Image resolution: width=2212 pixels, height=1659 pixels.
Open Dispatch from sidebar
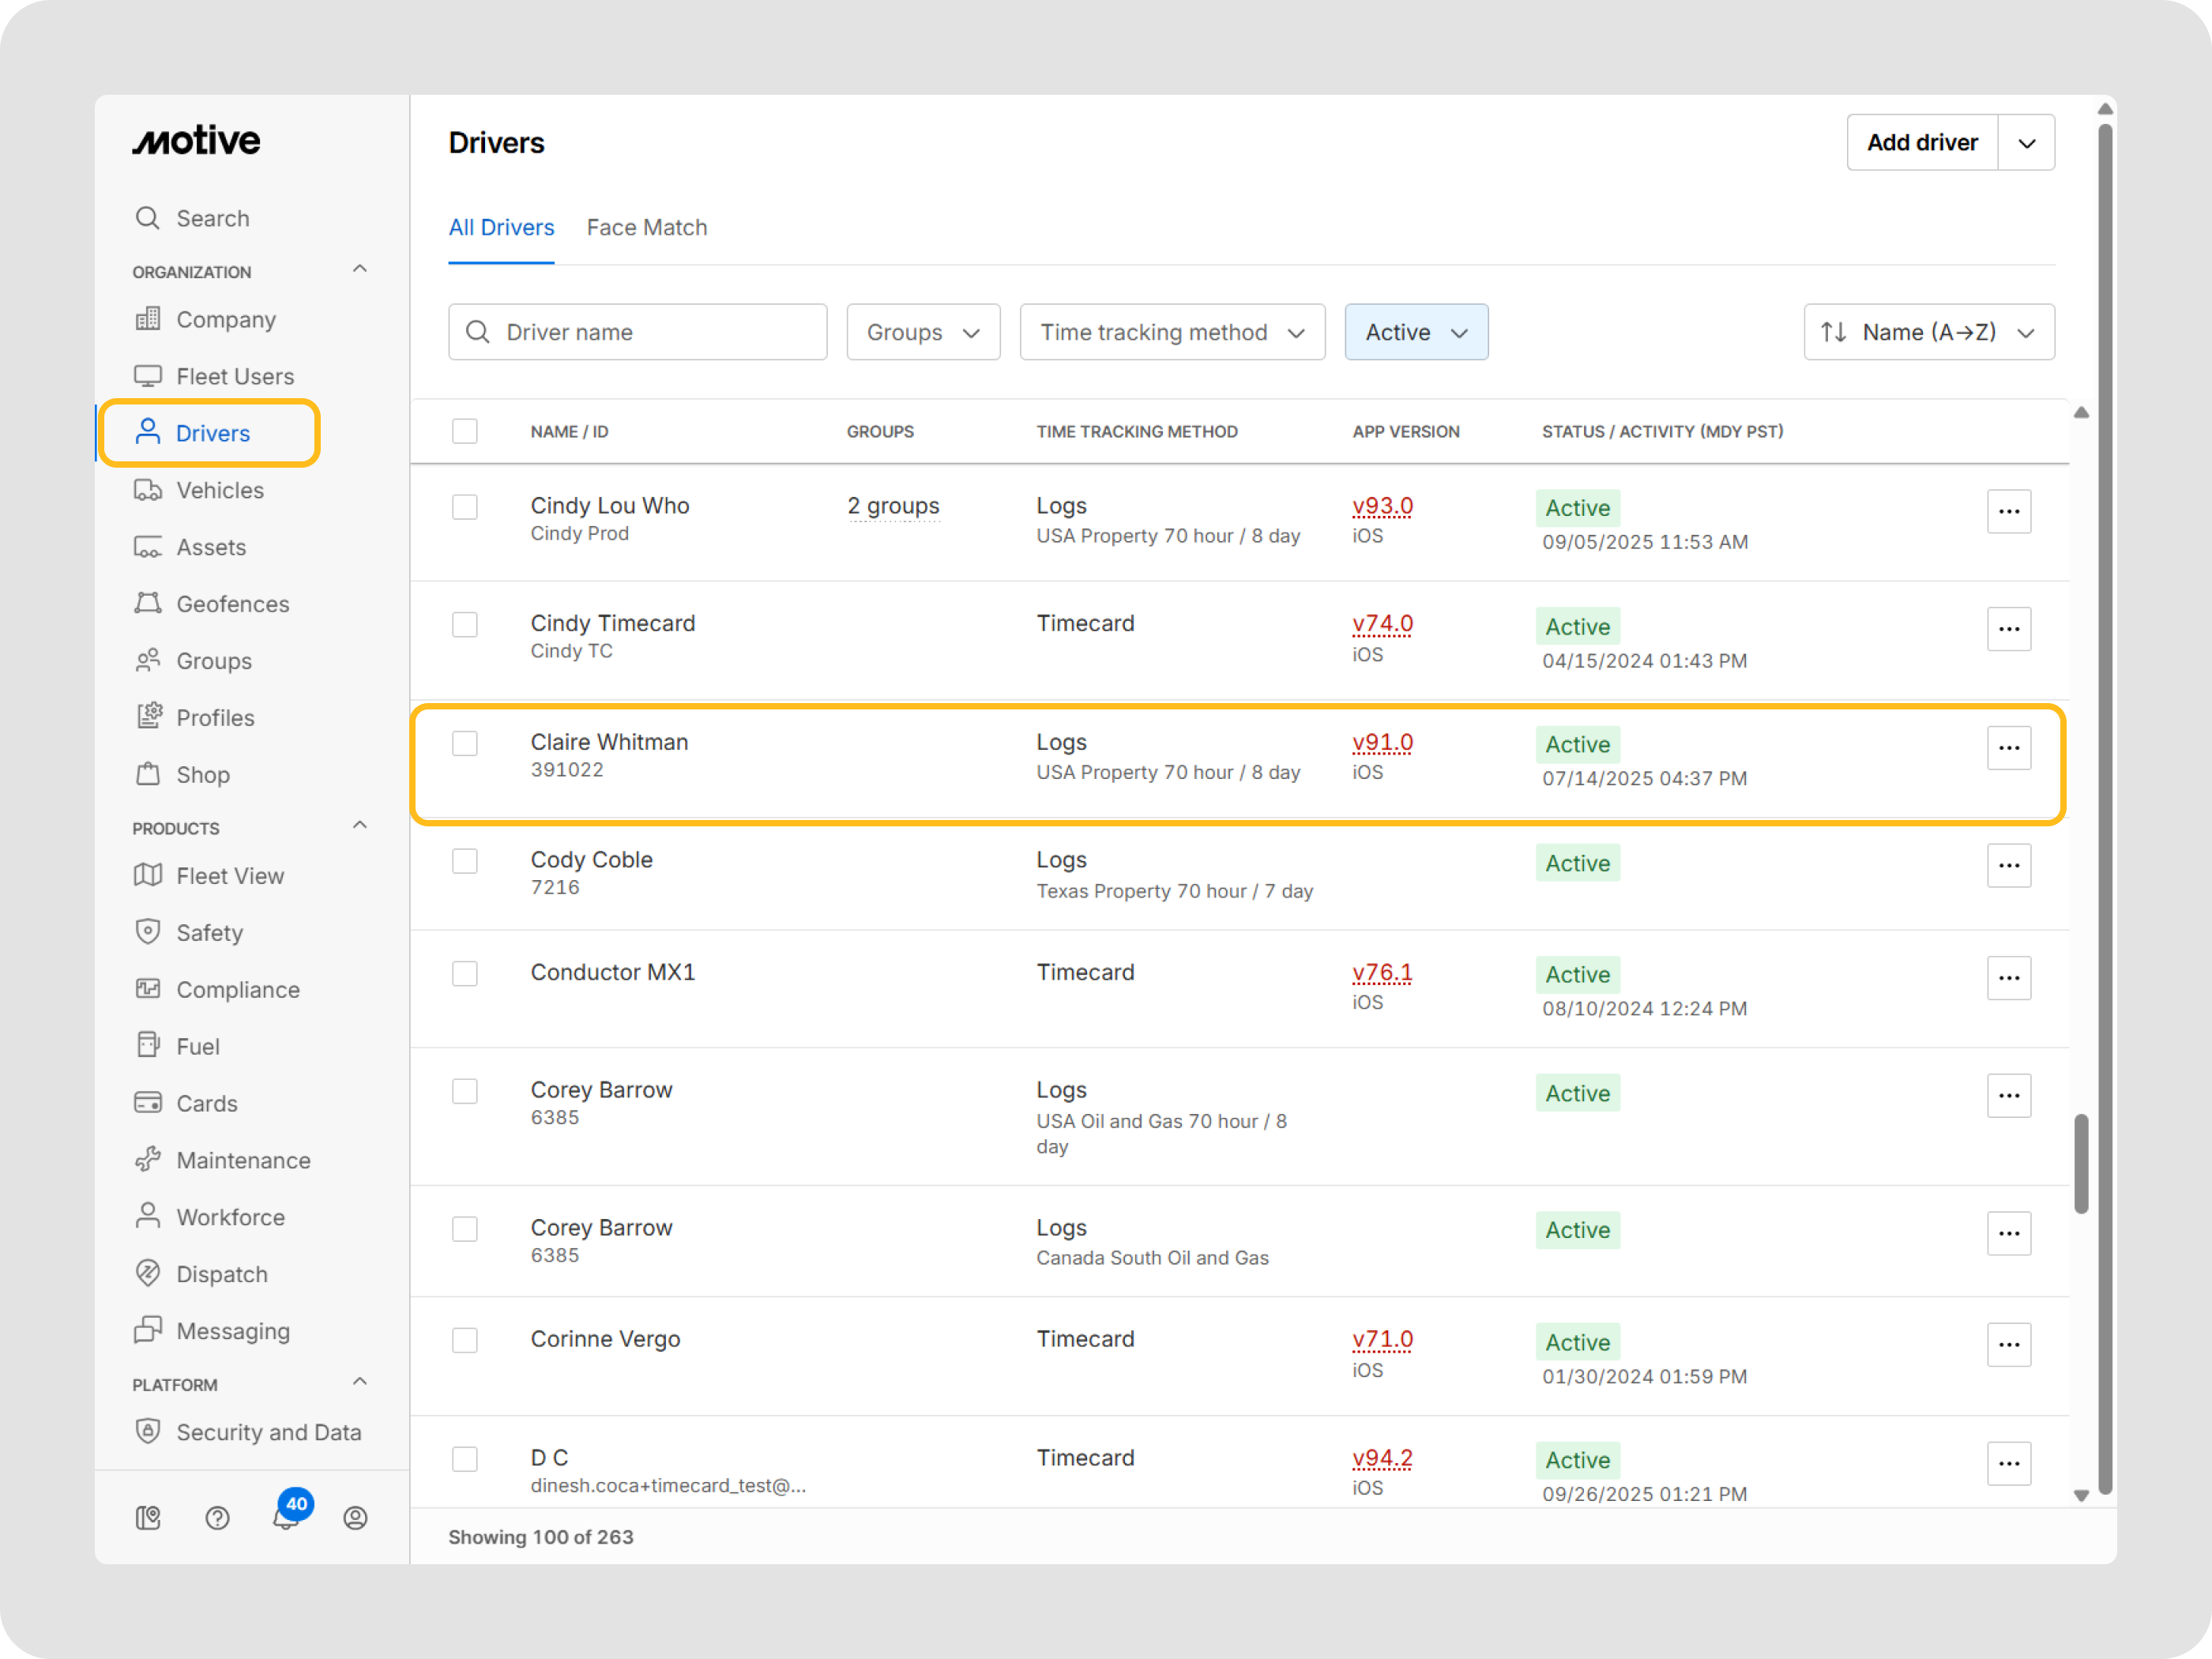tap(221, 1274)
